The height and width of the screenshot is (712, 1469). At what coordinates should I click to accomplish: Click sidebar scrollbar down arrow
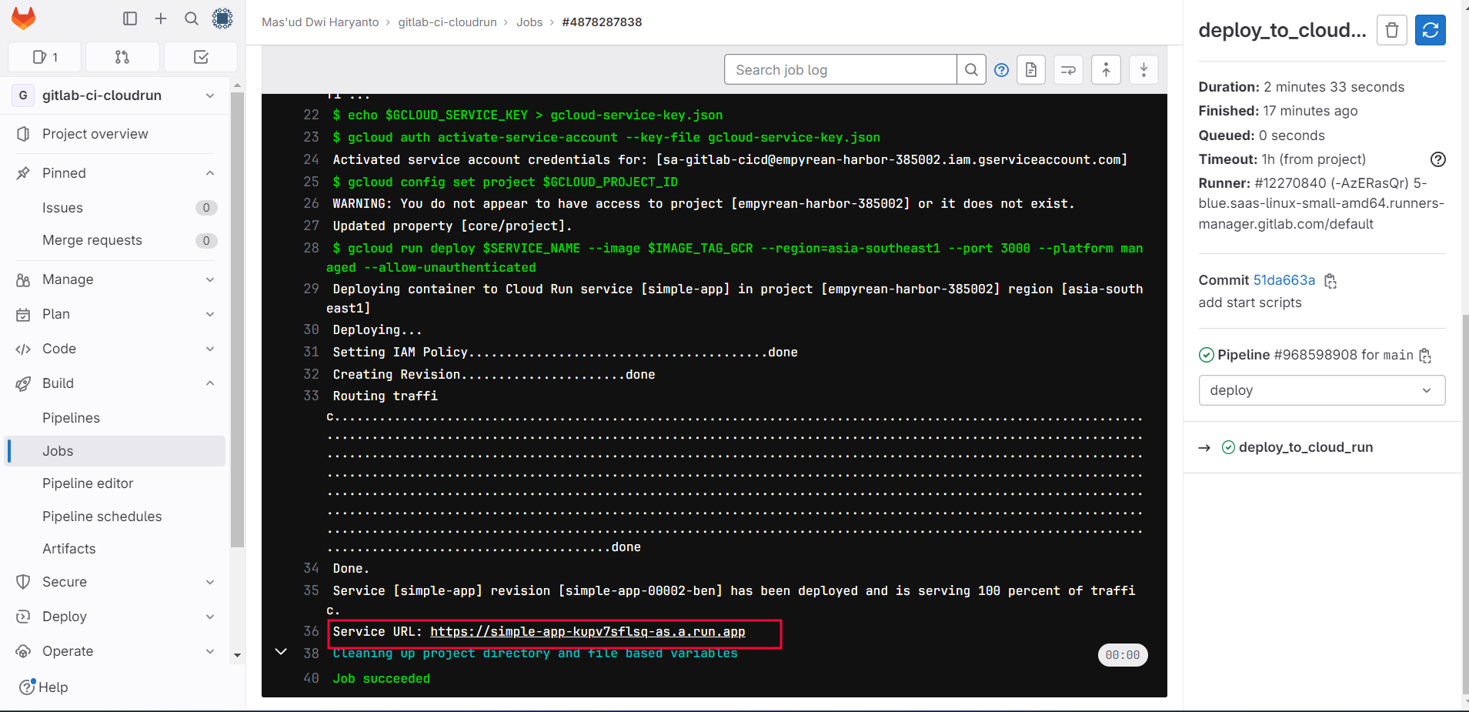(237, 655)
